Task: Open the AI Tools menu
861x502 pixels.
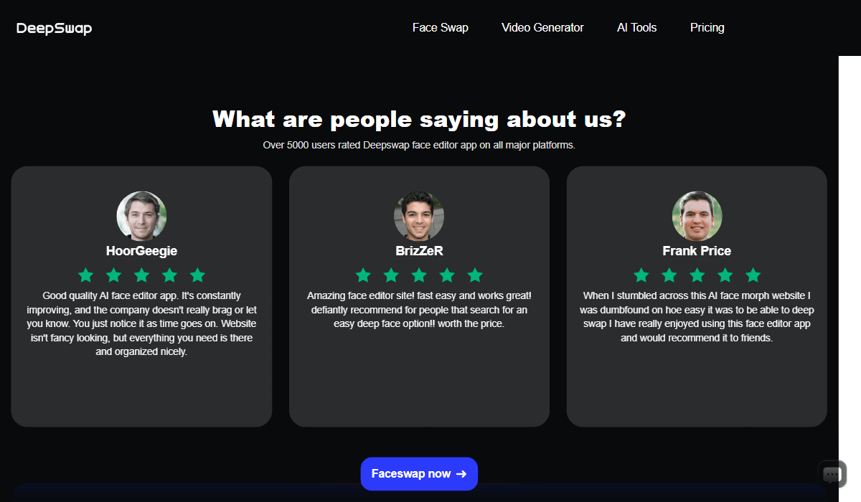Action: [x=637, y=28]
